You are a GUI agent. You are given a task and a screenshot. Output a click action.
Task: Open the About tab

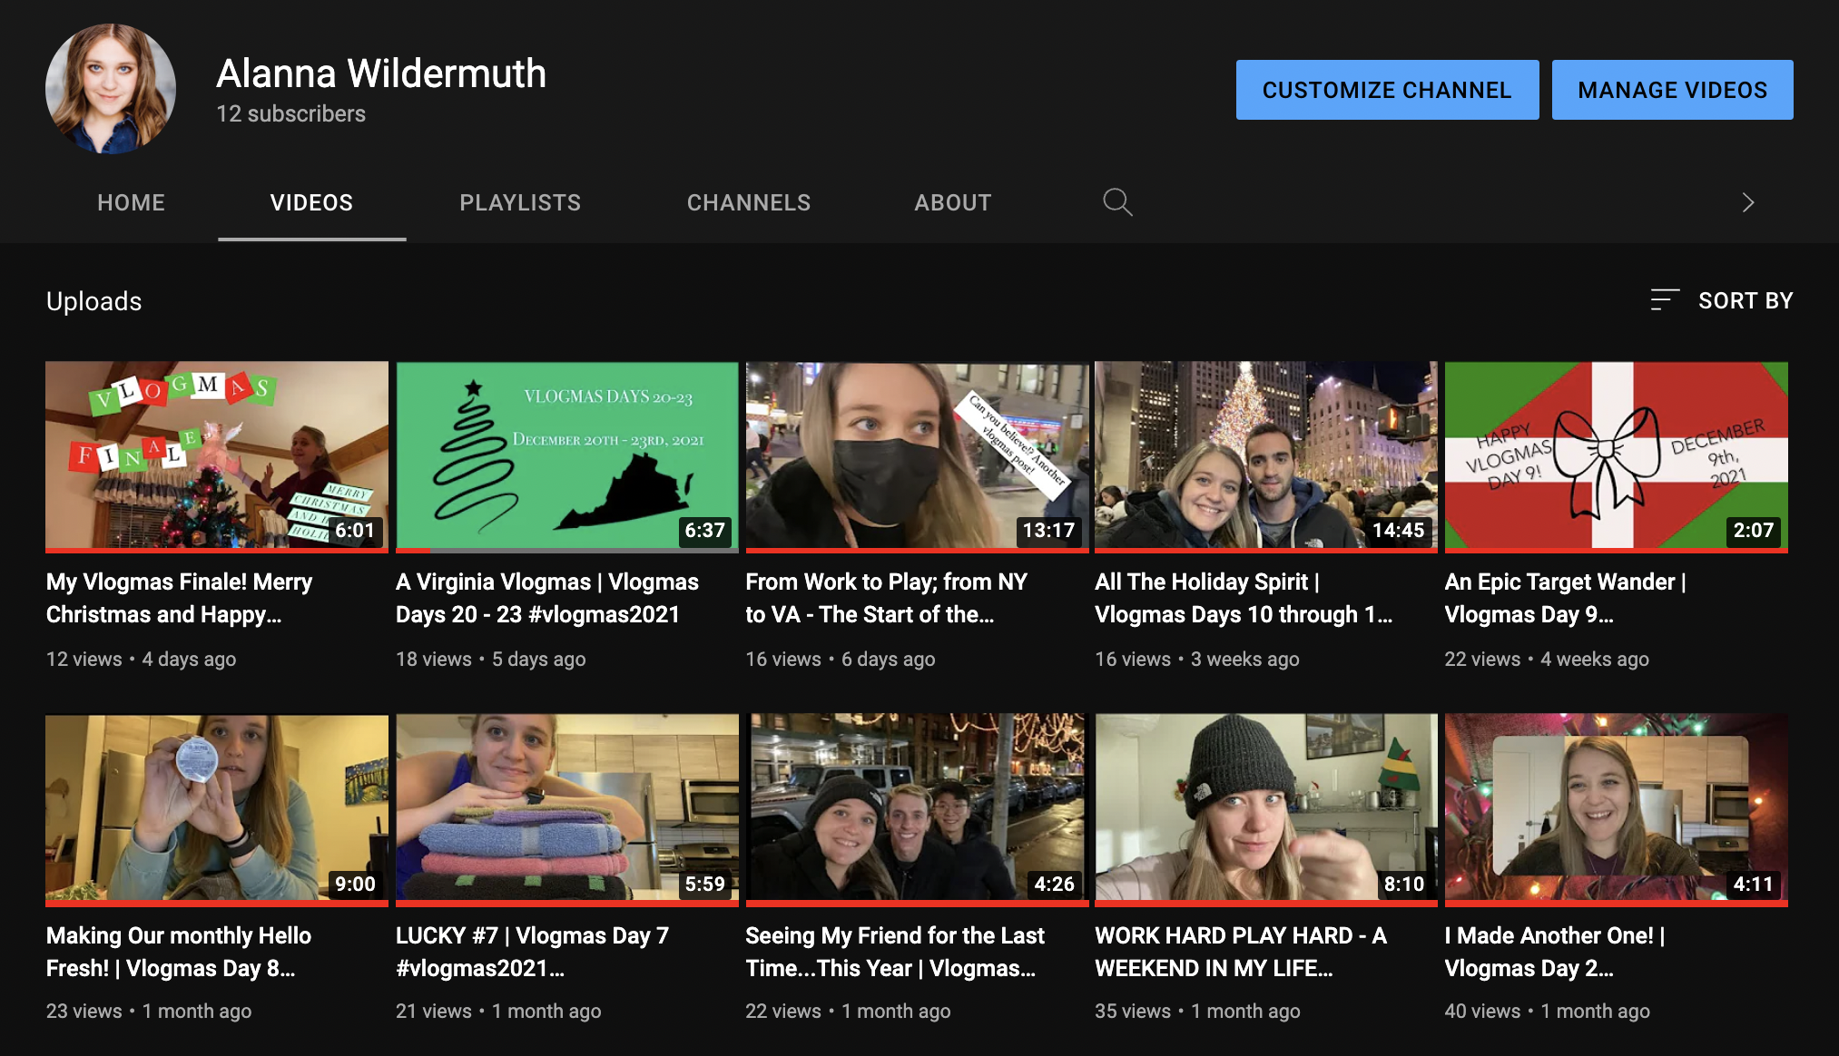952,202
